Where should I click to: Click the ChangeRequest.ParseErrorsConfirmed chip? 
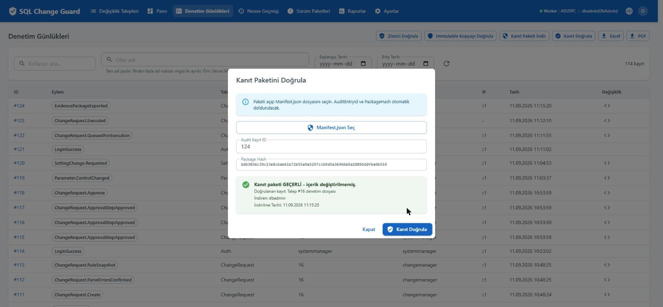(x=93, y=280)
